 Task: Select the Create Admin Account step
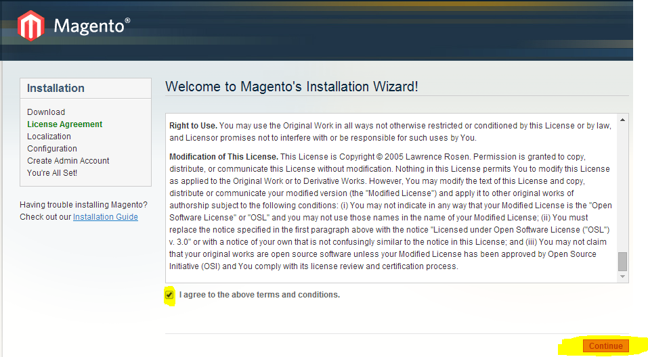coord(68,160)
